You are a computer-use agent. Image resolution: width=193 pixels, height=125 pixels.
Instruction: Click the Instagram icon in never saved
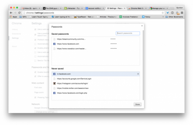54,83
